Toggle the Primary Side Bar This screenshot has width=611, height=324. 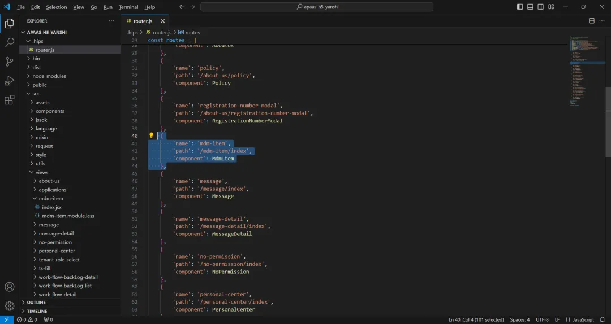pyautogui.click(x=520, y=7)
